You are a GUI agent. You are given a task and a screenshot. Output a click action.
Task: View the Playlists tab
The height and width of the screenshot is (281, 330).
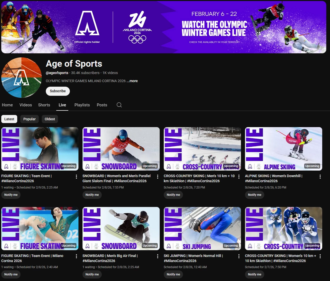pos(82,105)
